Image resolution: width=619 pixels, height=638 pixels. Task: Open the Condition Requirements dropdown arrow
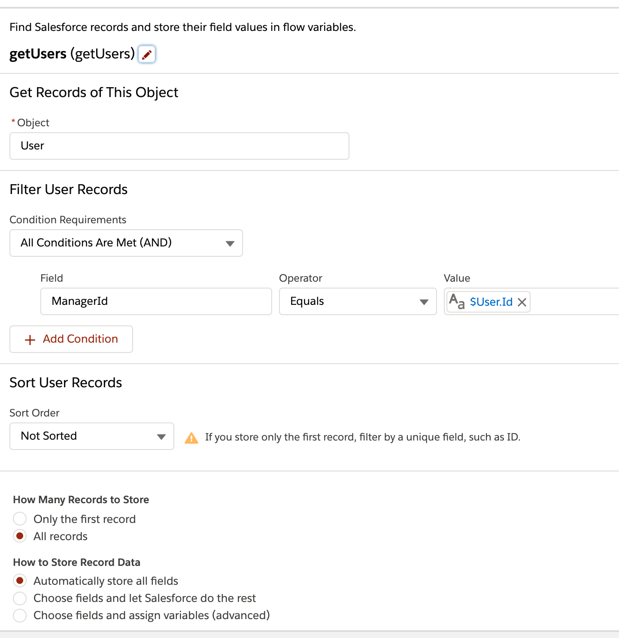(x=231, y=243)
